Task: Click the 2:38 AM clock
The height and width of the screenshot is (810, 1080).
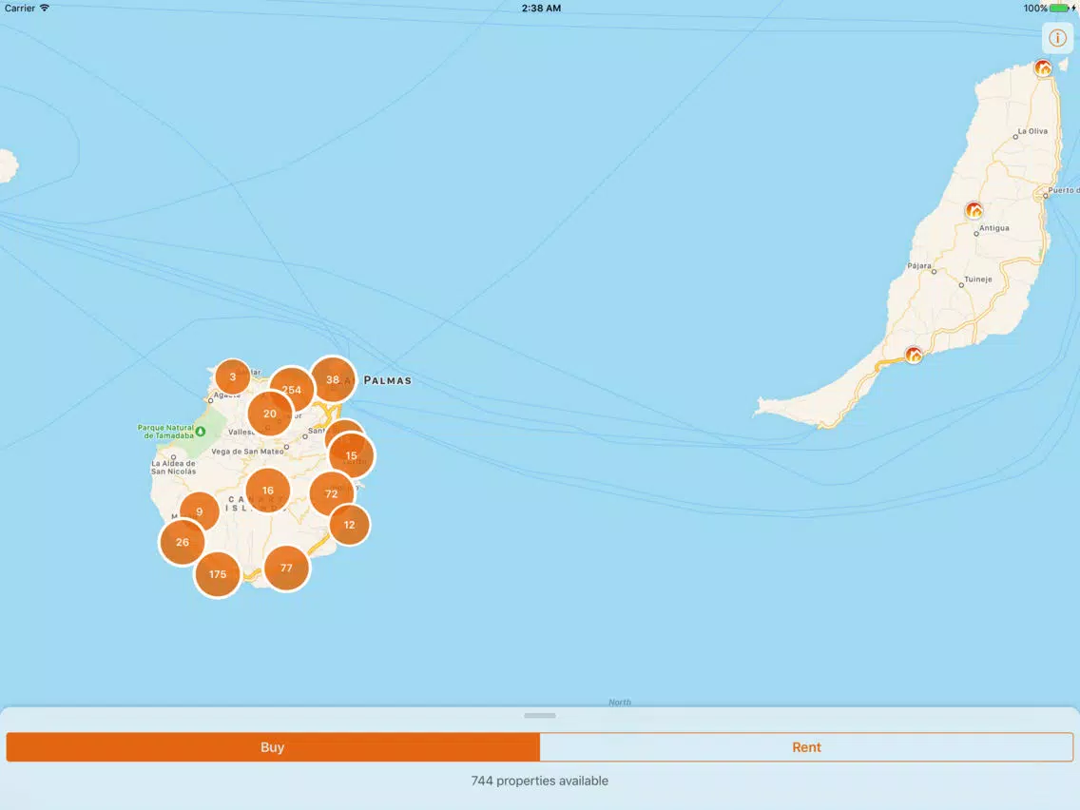Action: [x=541, y=9]
